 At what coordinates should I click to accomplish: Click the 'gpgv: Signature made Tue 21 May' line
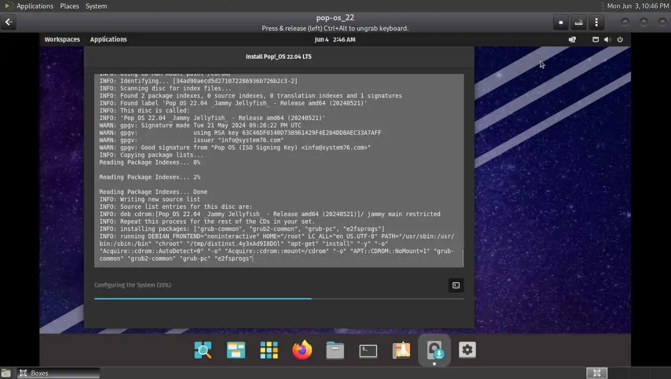click(x=200, y=125)
